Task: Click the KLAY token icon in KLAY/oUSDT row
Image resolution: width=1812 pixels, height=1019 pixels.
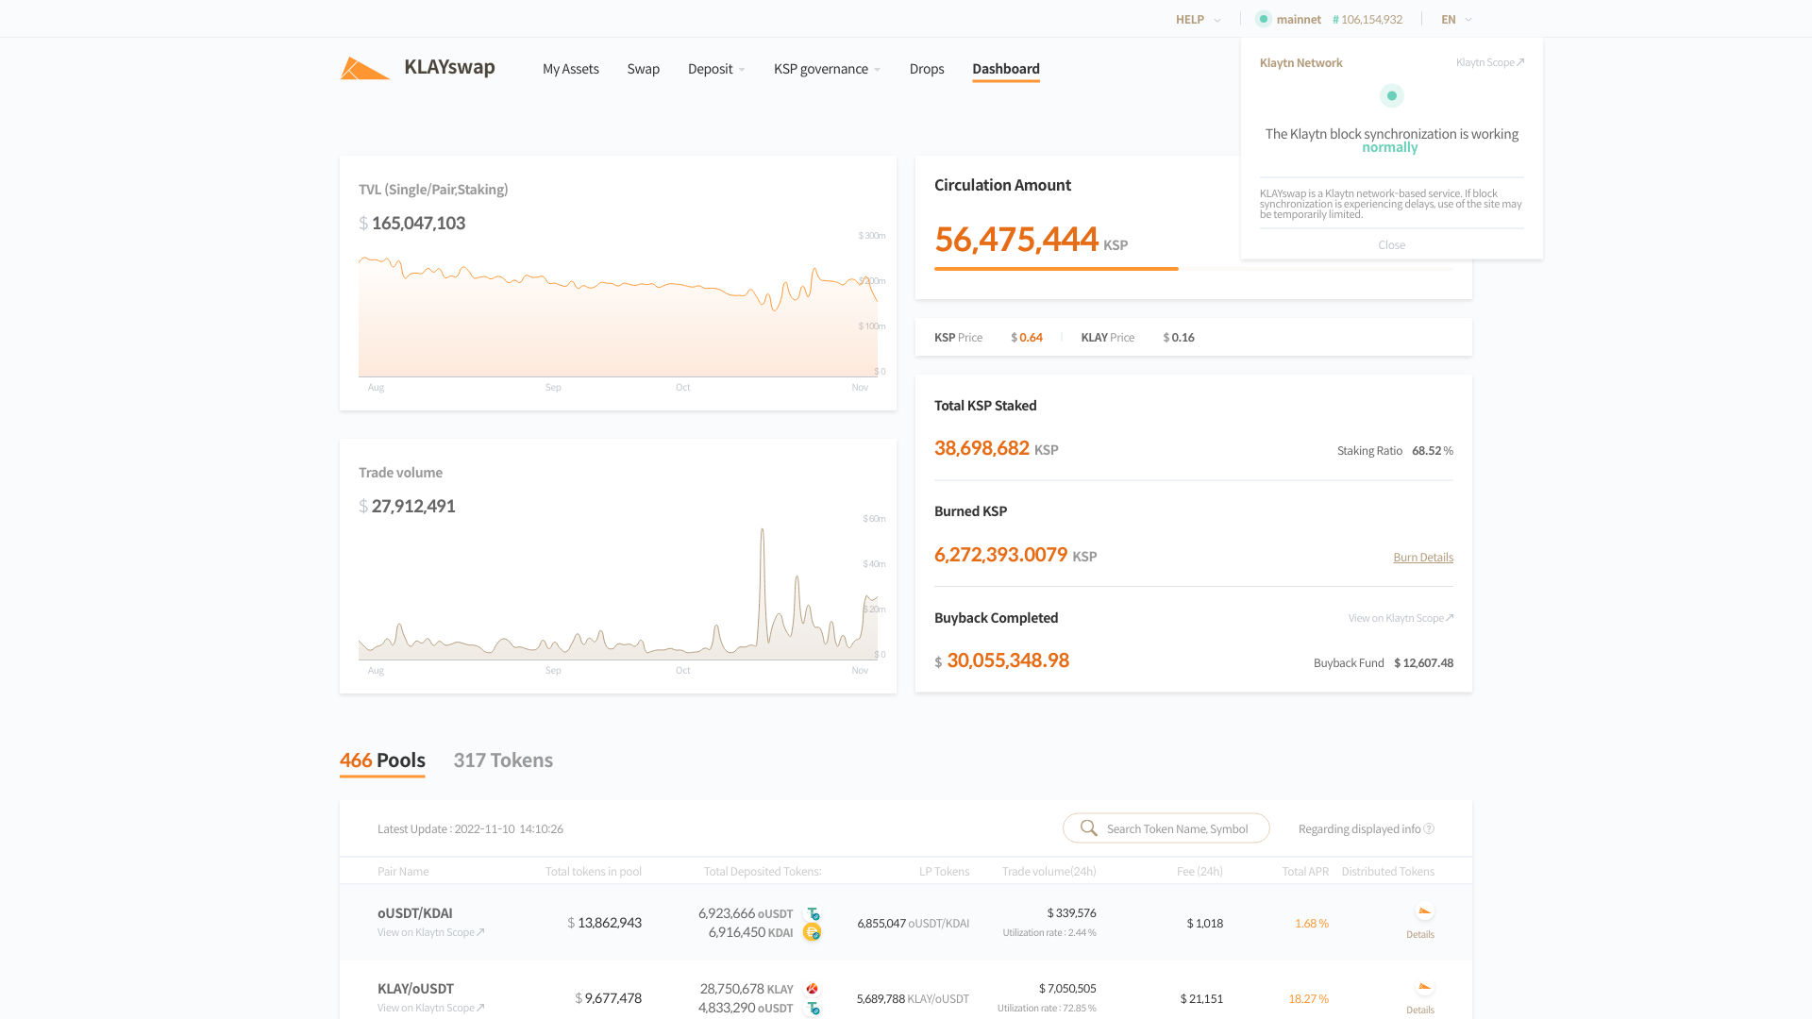Action: pyautogui.click(x=813, y=989)
